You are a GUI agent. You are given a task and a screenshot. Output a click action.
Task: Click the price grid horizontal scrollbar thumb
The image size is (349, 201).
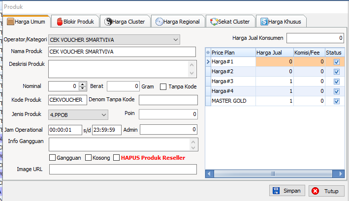point(273,173)
